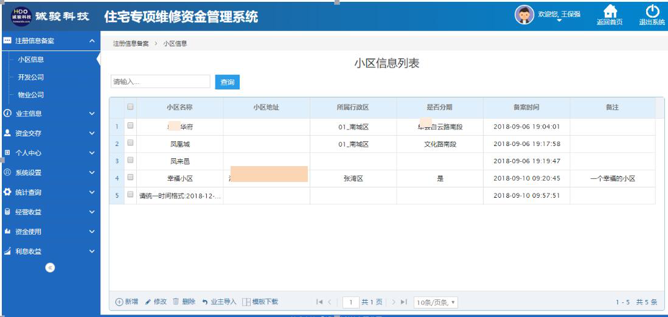Click the 新增 plus icon
This screenshot has width=668, height=317.
point(119,302)
